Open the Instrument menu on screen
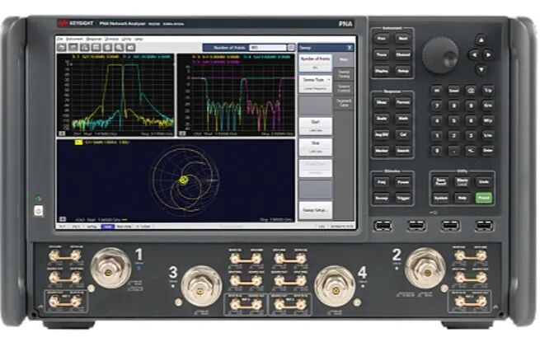Image resolution: width=540 pixels, height=342 pixels. (x=75, y=40)
